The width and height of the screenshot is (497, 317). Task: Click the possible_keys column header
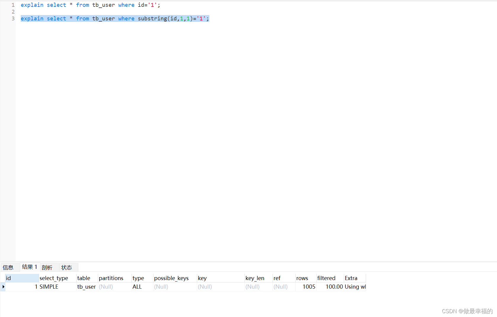point(175,278)
